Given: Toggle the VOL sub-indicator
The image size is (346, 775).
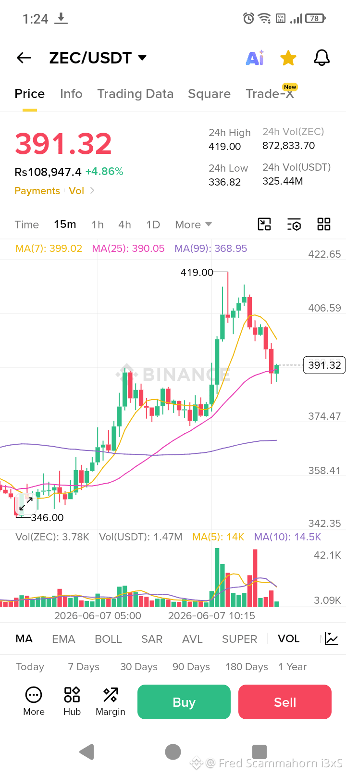Looking at the screenshot, I should tap(288, 639).
